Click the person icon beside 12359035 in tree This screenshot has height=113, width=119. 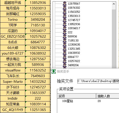[x=65, y=45]
